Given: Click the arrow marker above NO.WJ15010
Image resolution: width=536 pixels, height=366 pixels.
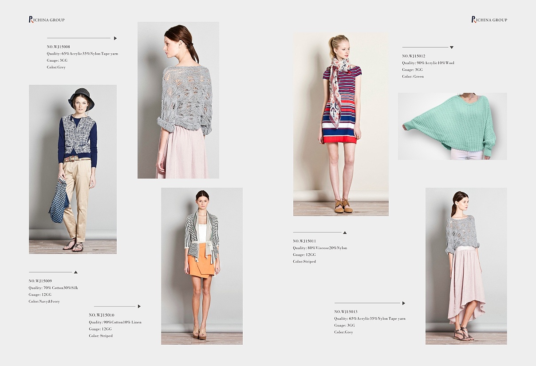Looking at the screenshot, I should click(139, 306).
